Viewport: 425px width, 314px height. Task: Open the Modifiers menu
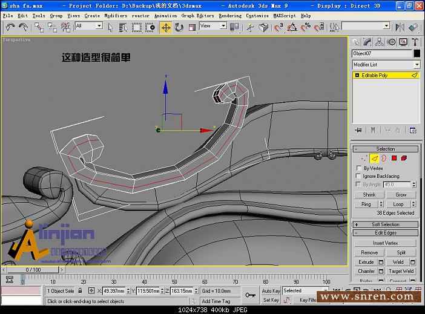[115, 16]
